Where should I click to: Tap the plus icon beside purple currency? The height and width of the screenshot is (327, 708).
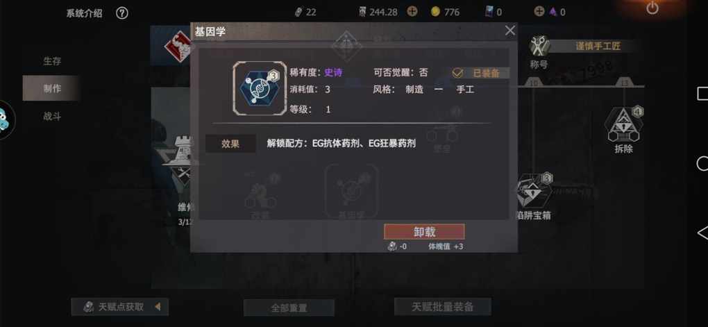(x=539, y=12)
